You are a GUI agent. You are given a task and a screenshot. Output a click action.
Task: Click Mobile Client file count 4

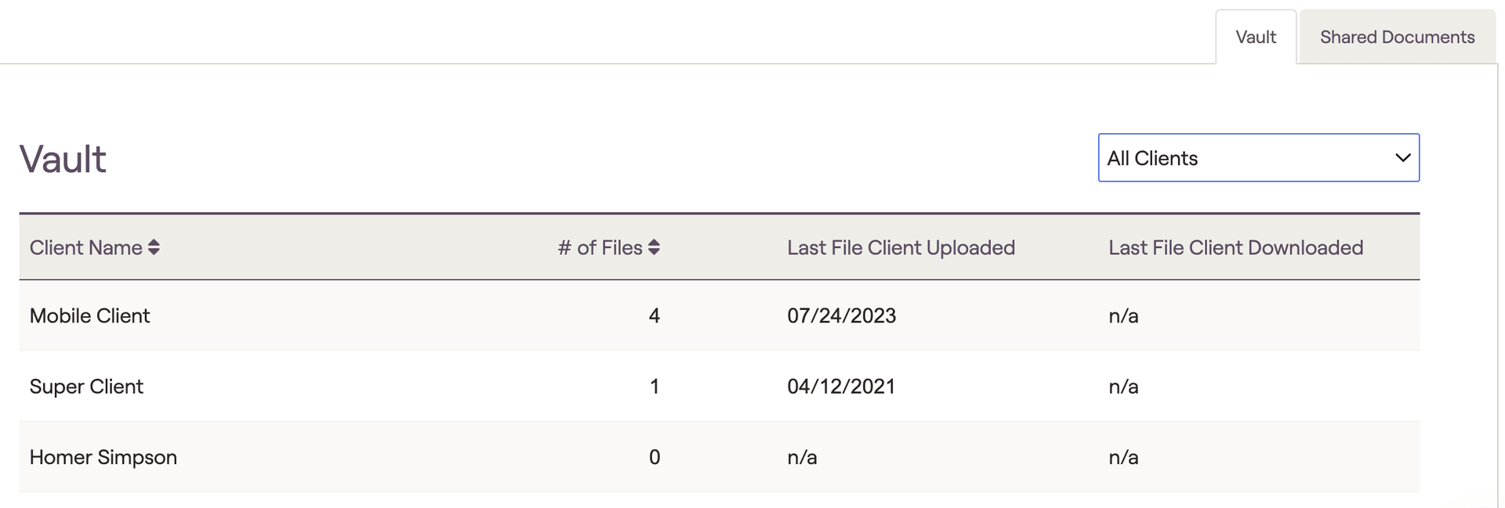pos(654,315)
